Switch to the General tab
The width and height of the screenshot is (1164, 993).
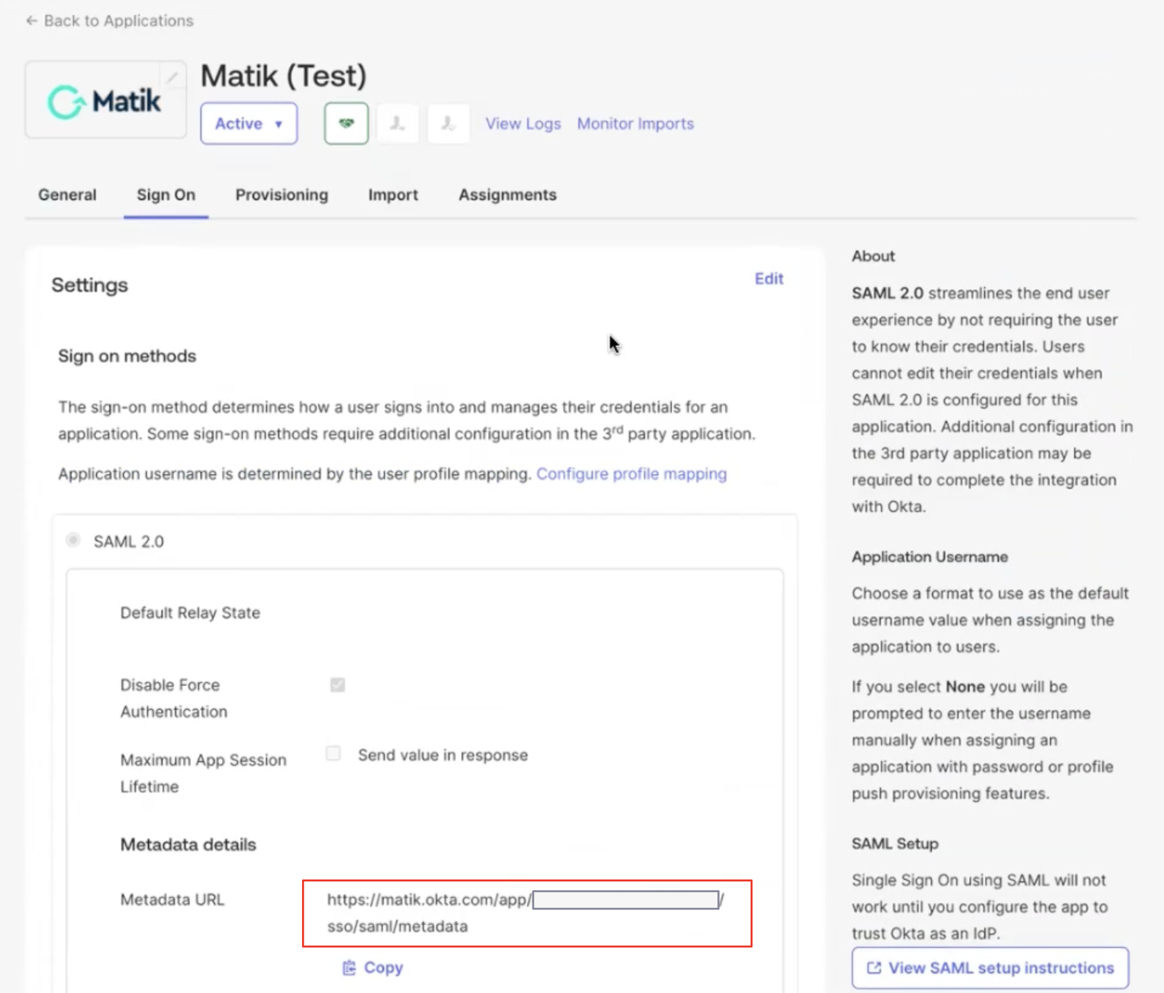[67, 195]
